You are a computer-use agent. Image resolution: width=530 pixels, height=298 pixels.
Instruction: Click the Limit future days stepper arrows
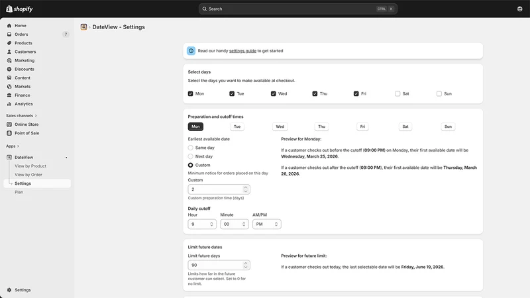coord(246,265)
